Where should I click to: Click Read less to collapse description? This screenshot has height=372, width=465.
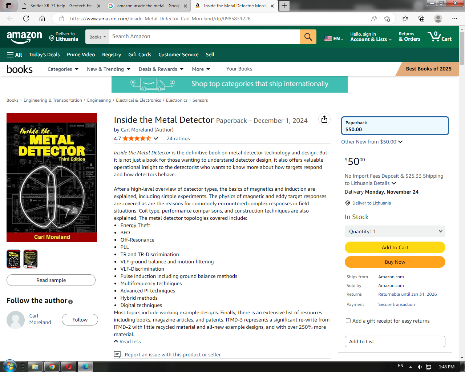point(127,341)
